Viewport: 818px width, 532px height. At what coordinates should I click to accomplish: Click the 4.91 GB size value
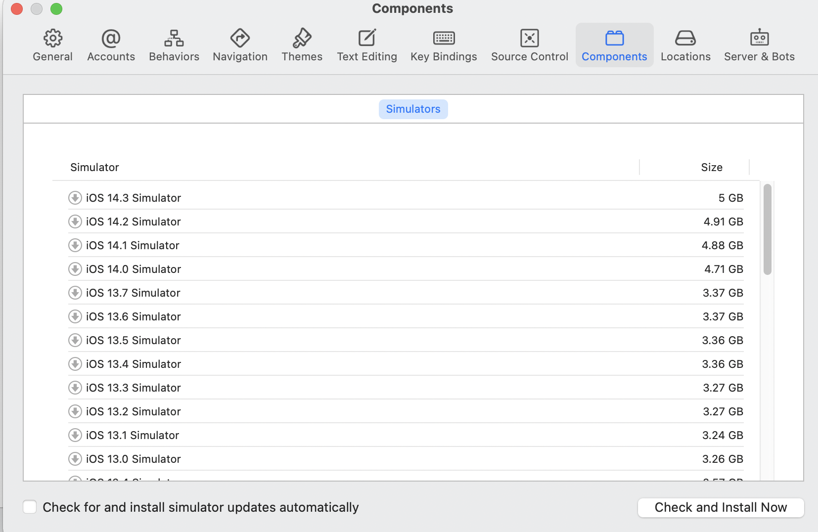(x=724, y=222)
